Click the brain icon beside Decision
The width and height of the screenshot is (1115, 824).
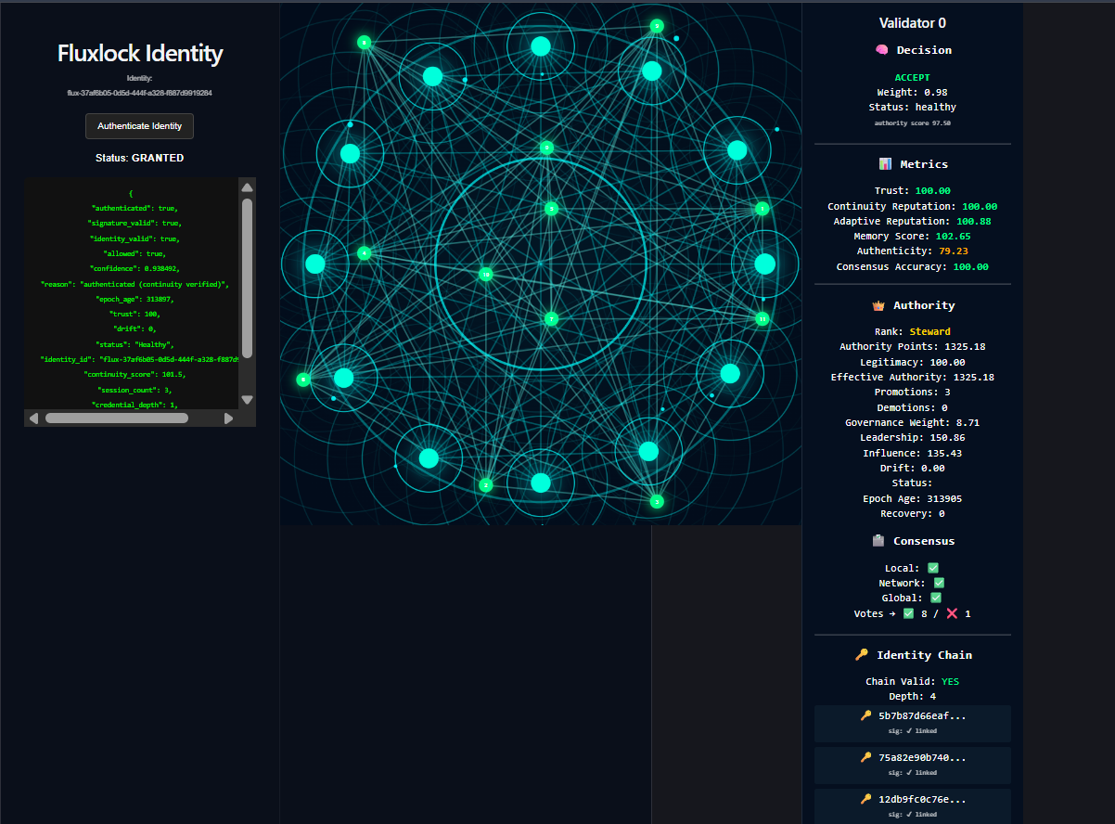[x=882, y=50]
